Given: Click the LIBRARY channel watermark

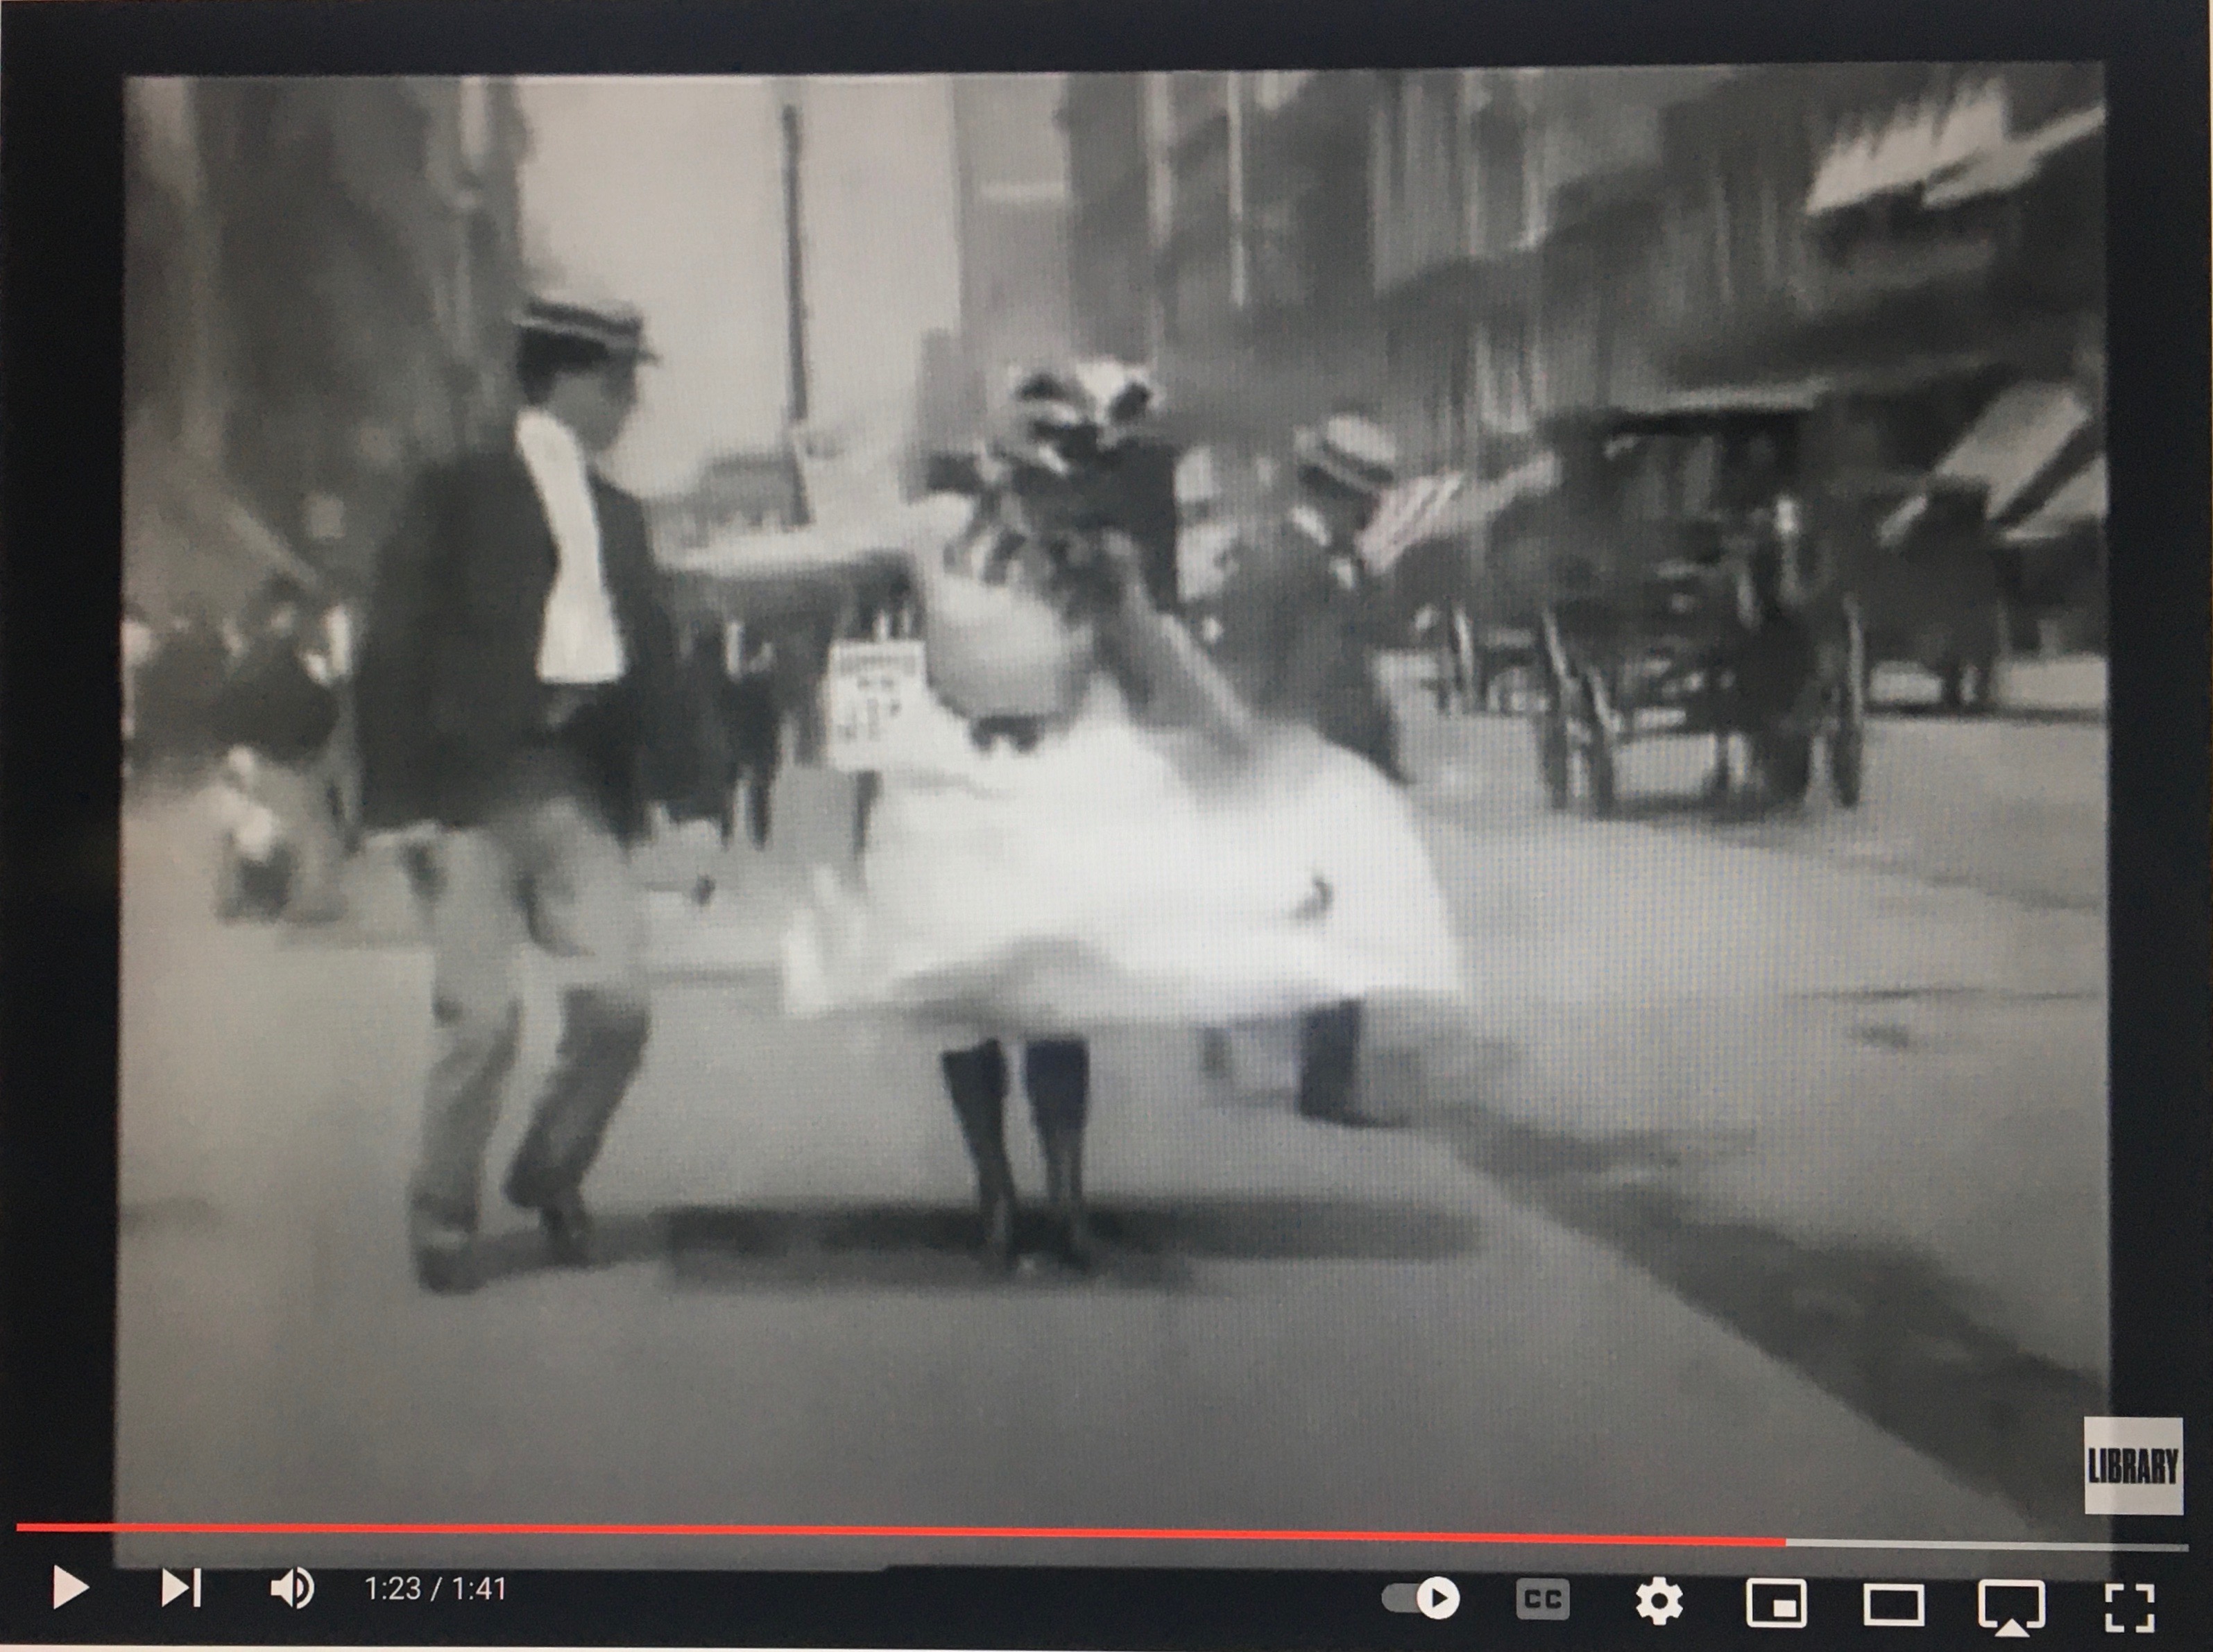Looking at the screenshot, I should click(x=2132, y=1467).
